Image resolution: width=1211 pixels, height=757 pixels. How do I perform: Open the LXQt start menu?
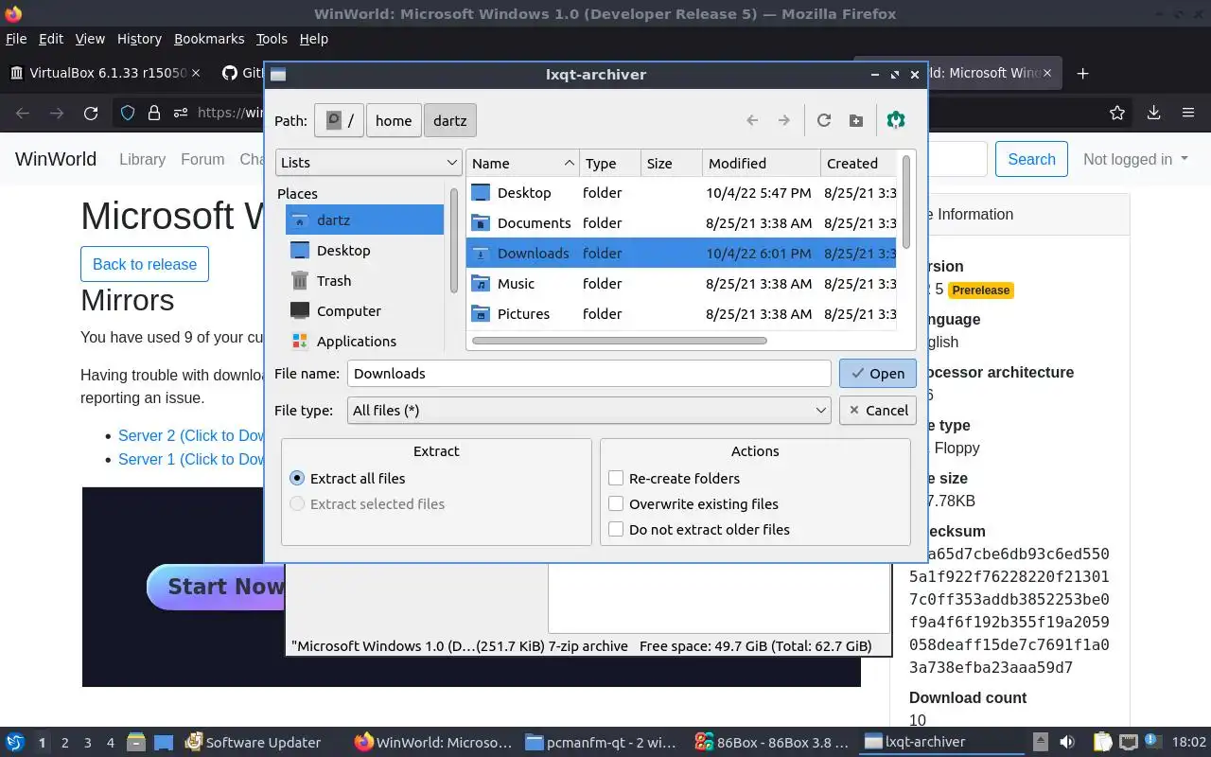point(14,742)
